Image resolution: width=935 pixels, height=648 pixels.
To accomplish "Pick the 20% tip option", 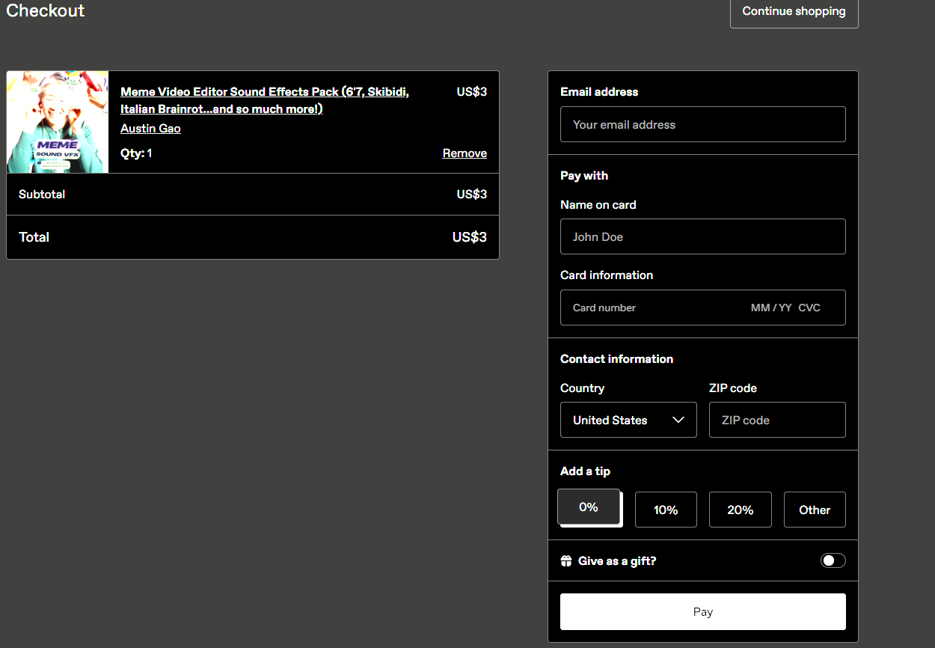I will pyautogui.click(x=740, y=510).
